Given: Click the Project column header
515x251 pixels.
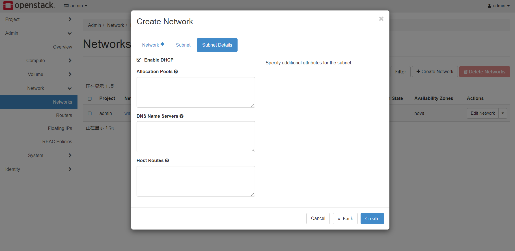Looking at the screenshot, I should pyautogui.click(x=107, y=98).
